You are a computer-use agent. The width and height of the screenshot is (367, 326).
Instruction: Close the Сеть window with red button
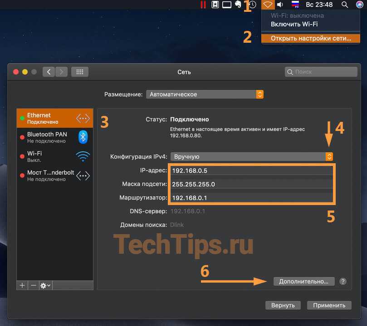16,72
